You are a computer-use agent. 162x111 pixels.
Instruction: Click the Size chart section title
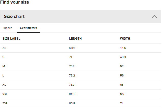coord(14,17)
